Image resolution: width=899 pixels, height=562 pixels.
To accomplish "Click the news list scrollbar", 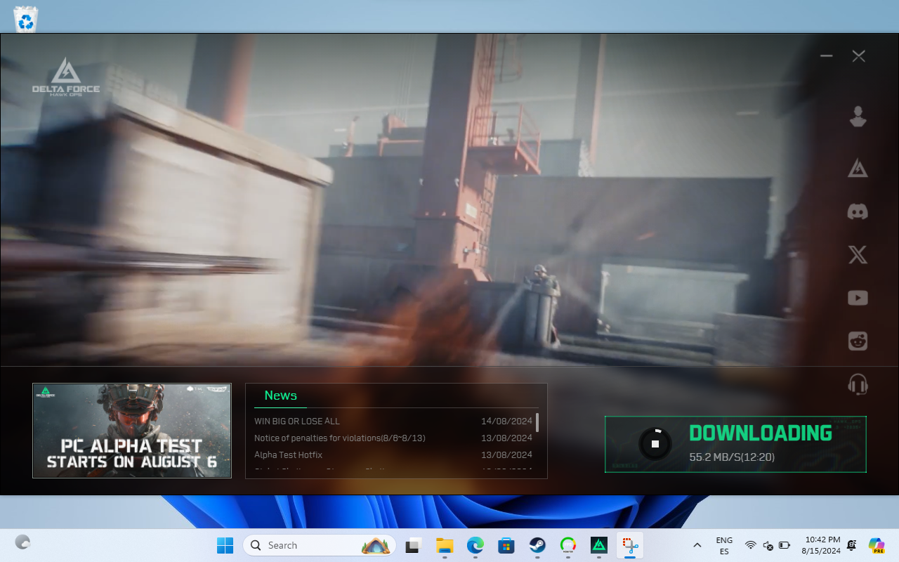I will [537, 422].
